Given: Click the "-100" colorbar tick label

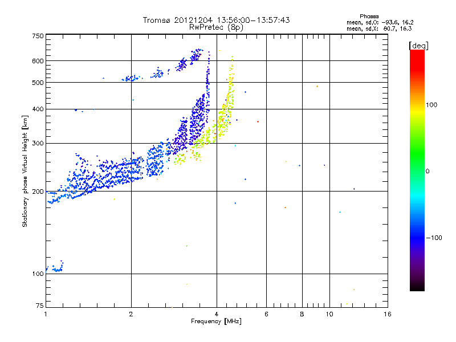Looking at the screenshot, I should click(434, 238).
